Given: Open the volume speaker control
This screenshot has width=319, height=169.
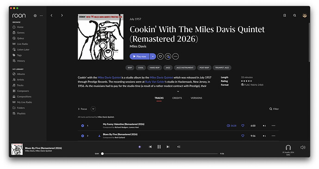Looking at the screenshot, I should (x=303, y=147).
